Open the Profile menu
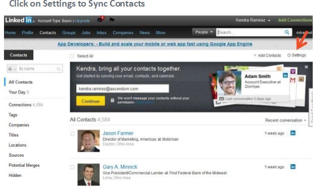Screen dimensions: 313x190 coord(28,33)
